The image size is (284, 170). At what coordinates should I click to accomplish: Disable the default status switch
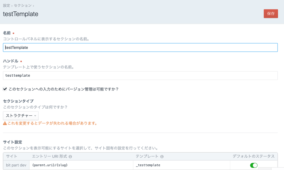click(x=253, y=165)
